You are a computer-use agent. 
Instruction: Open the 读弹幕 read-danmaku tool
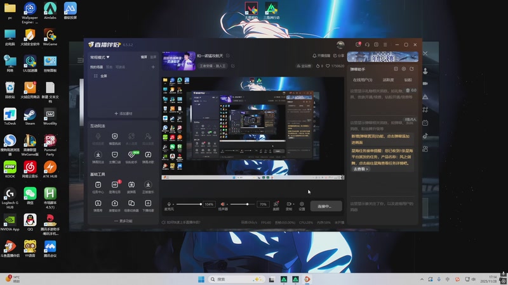pyautogui.click(x=131, y=187)
